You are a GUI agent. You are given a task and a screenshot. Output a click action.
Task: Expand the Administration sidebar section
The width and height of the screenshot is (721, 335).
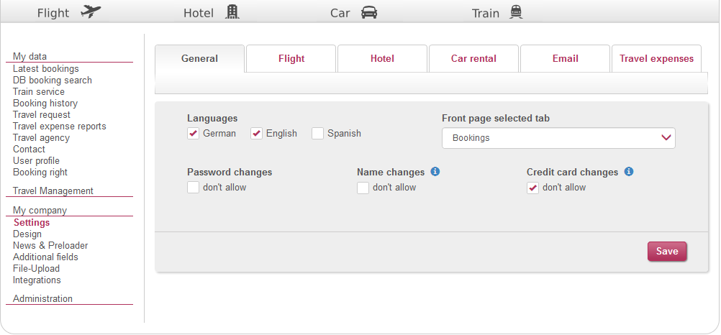point(42,298)
